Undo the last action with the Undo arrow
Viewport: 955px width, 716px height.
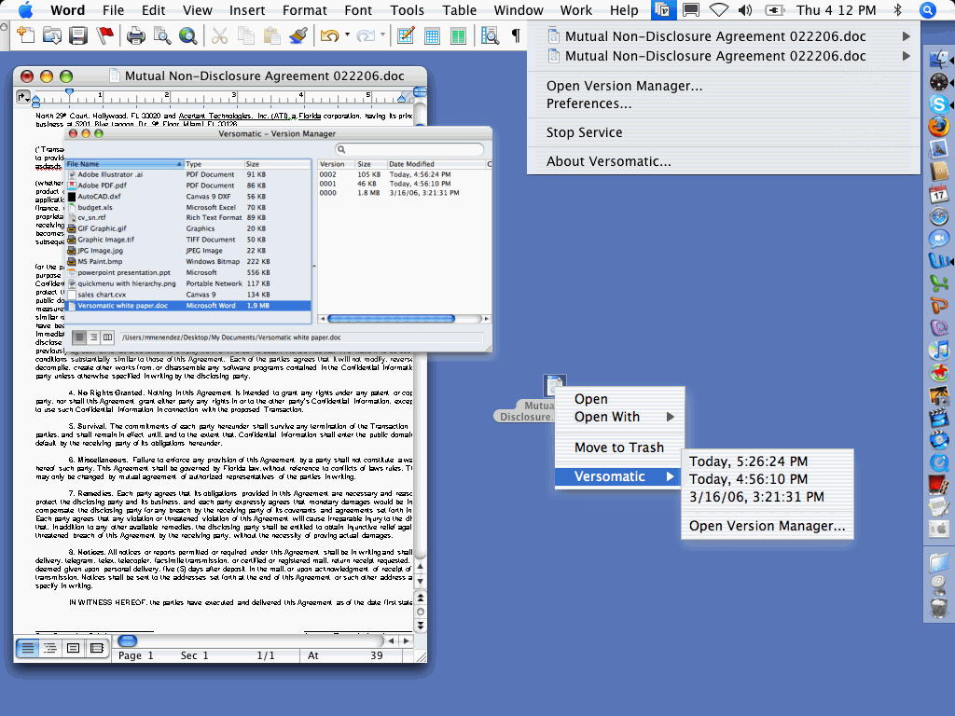pos(329,36)
